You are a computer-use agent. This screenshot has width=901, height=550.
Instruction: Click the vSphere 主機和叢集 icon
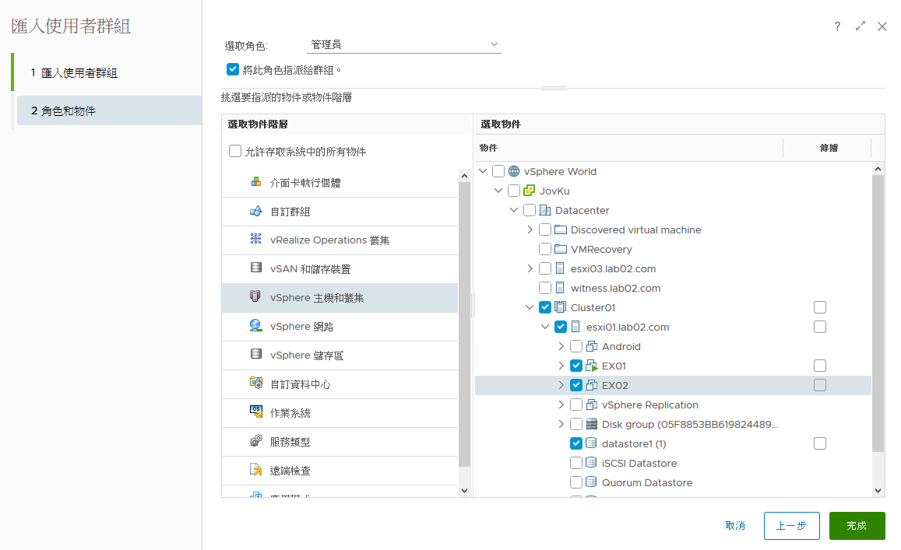pos(255,296)
